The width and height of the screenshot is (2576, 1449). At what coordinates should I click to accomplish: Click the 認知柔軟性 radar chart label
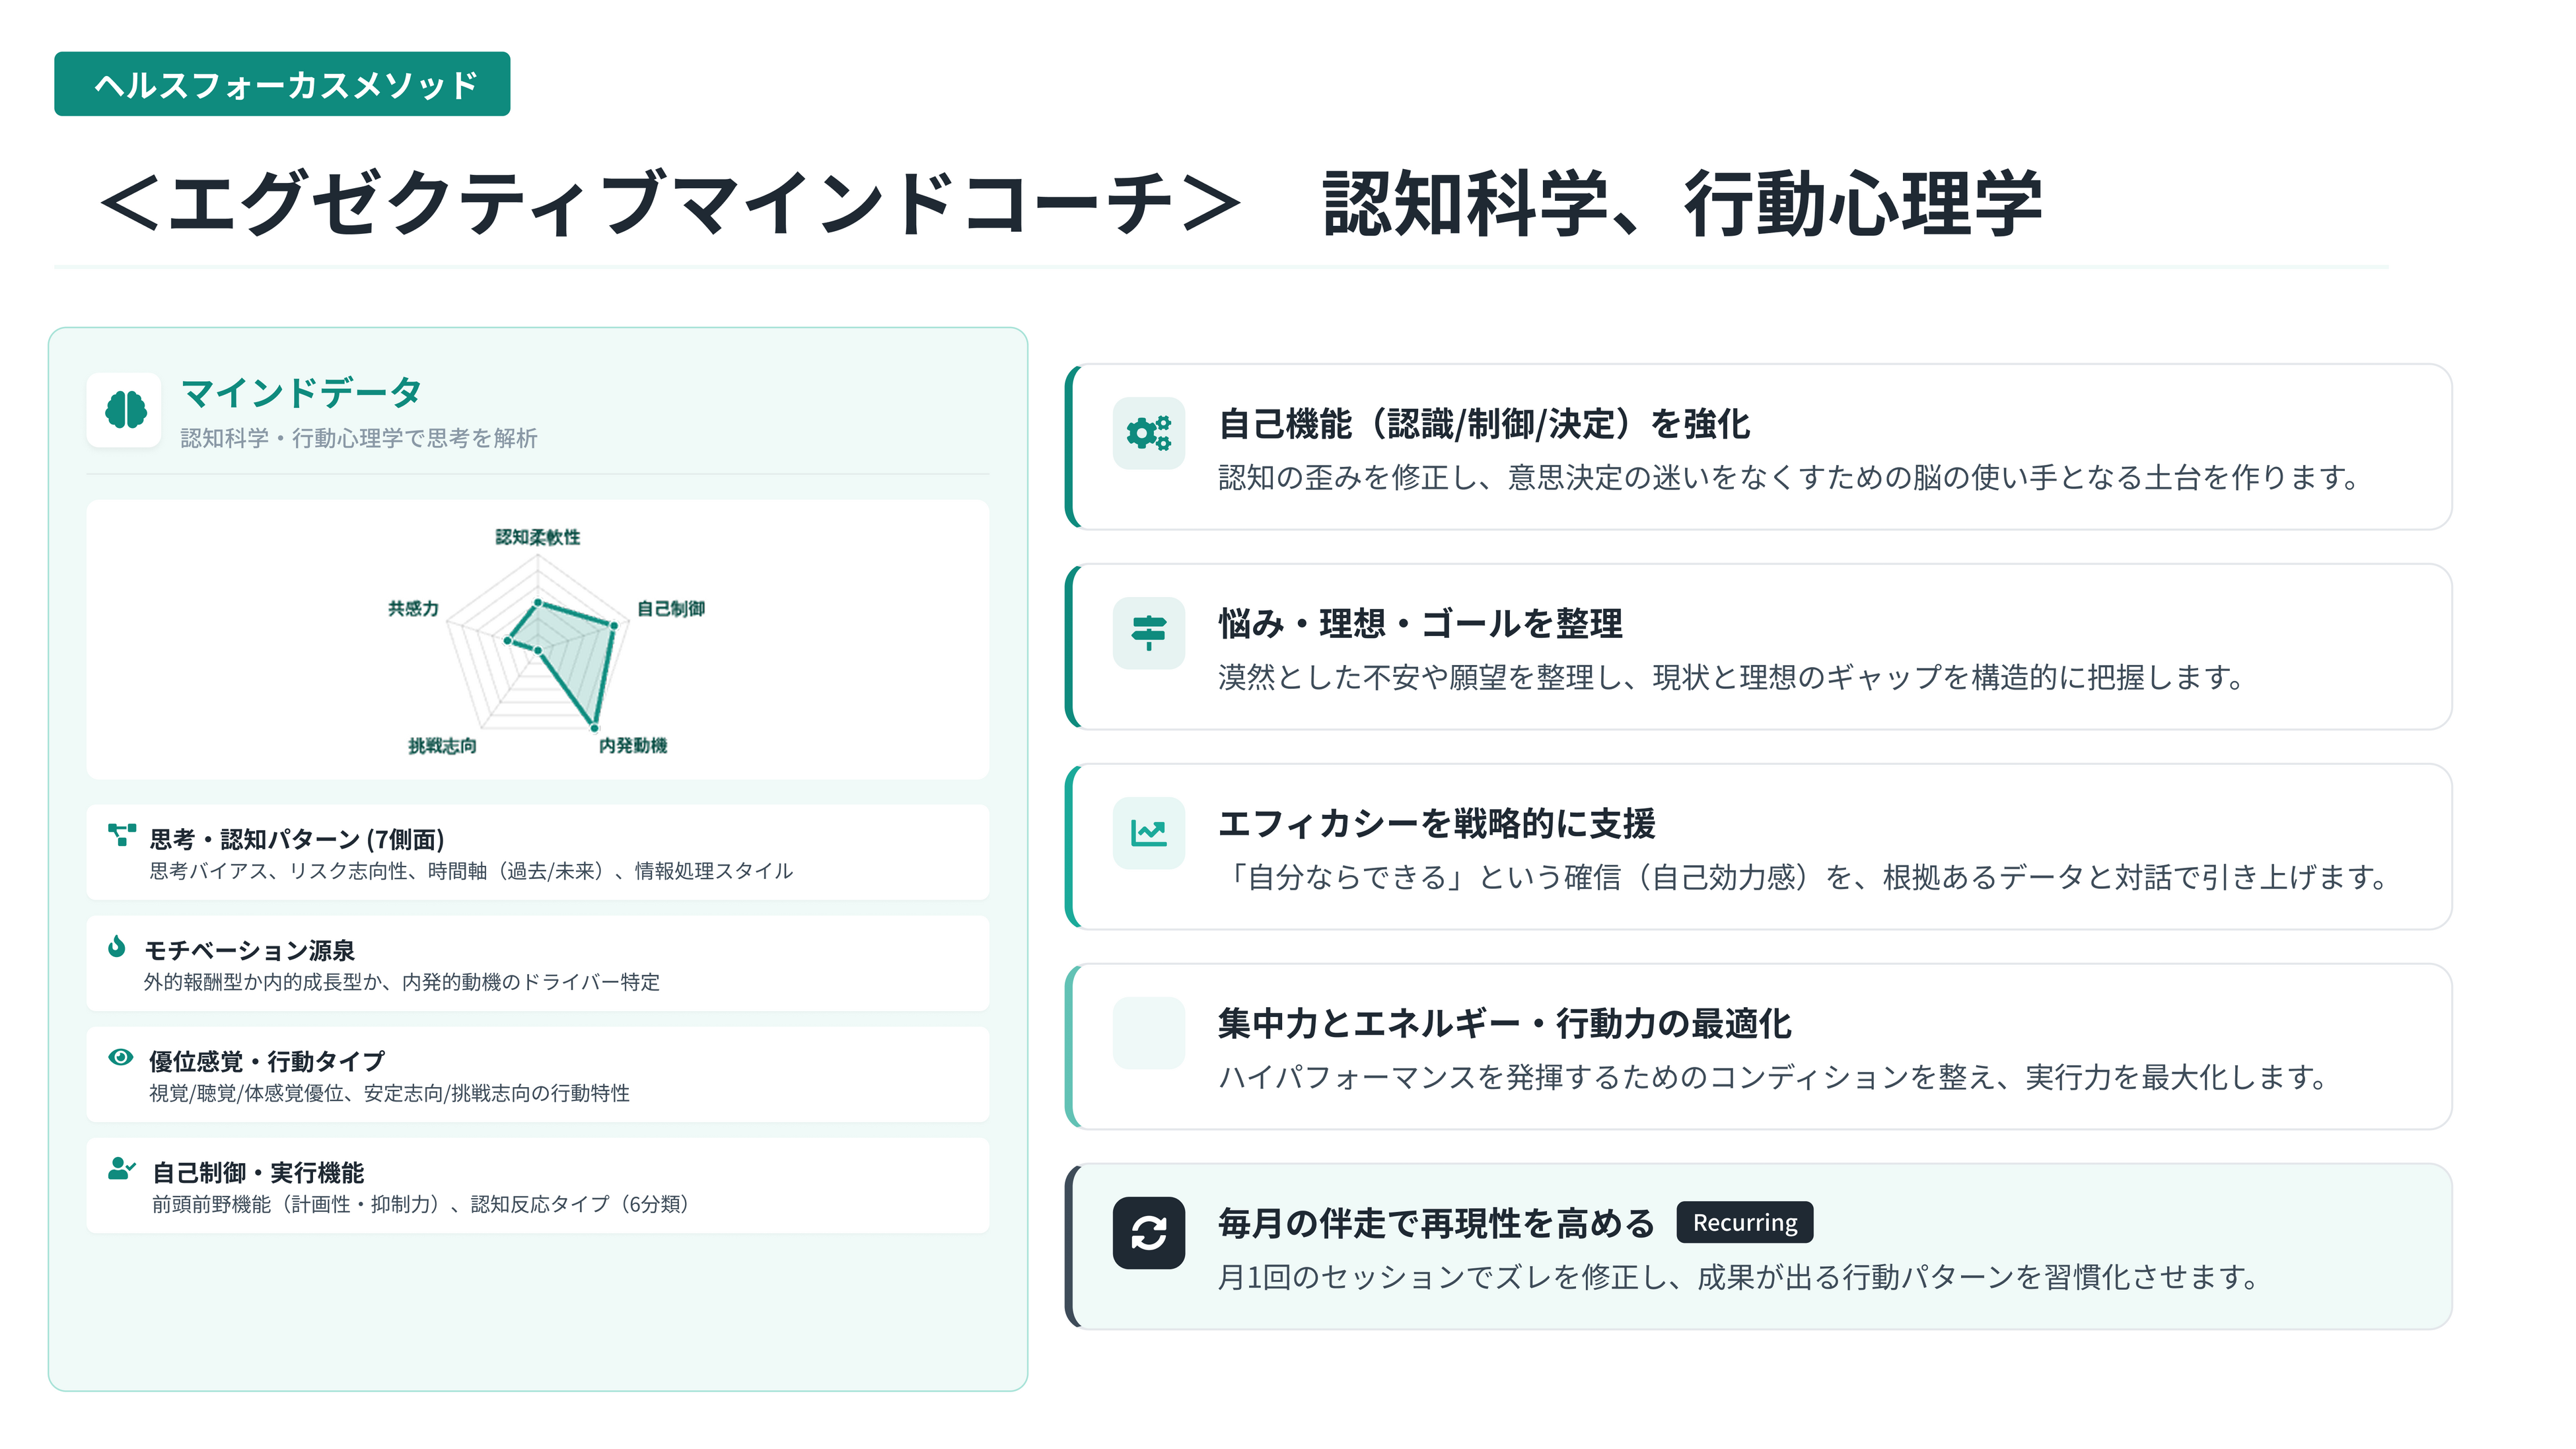537,537
